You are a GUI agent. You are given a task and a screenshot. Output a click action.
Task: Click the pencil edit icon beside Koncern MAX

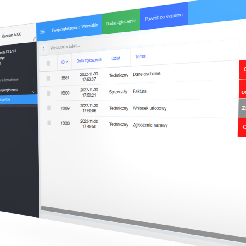34,39
